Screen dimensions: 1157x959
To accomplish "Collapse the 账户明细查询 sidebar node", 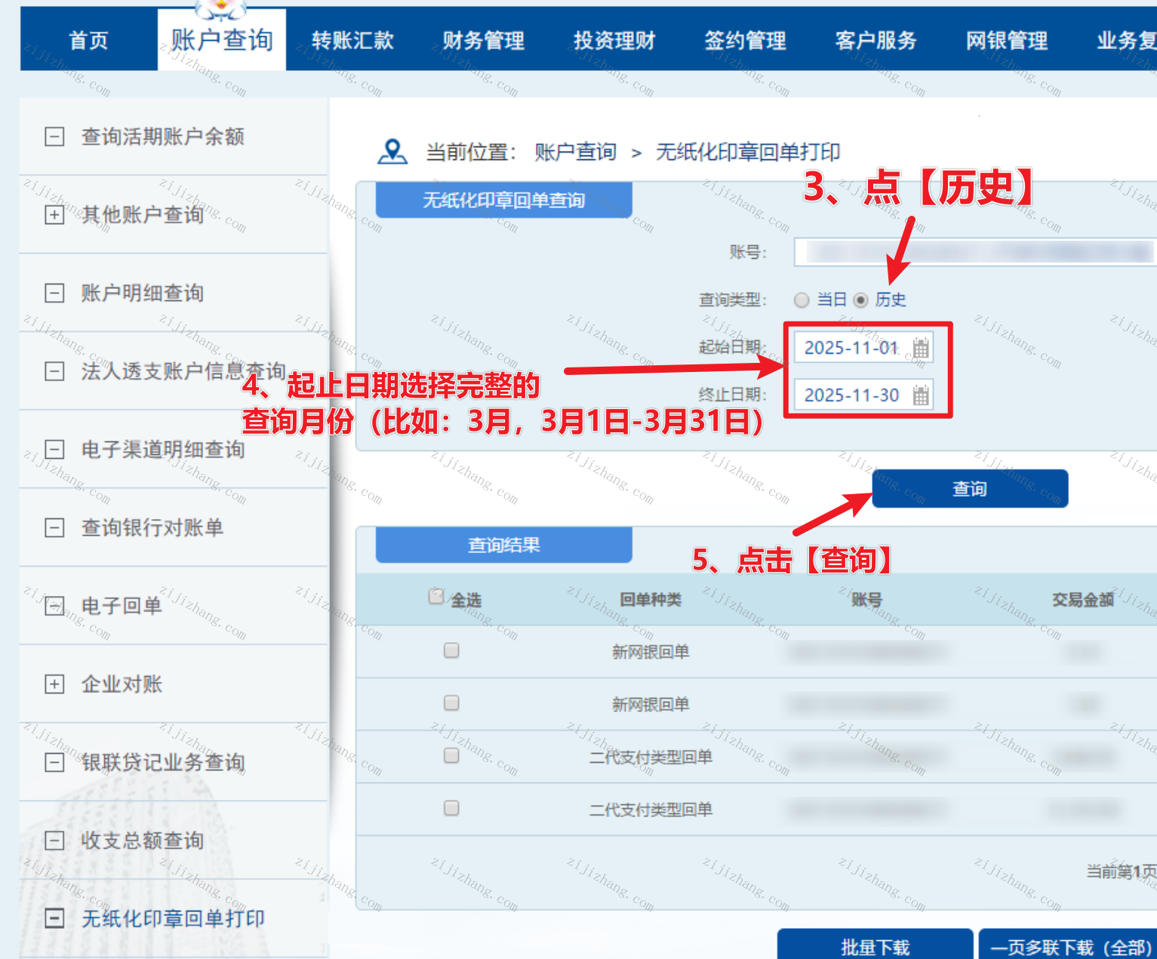I will point(54,294).
